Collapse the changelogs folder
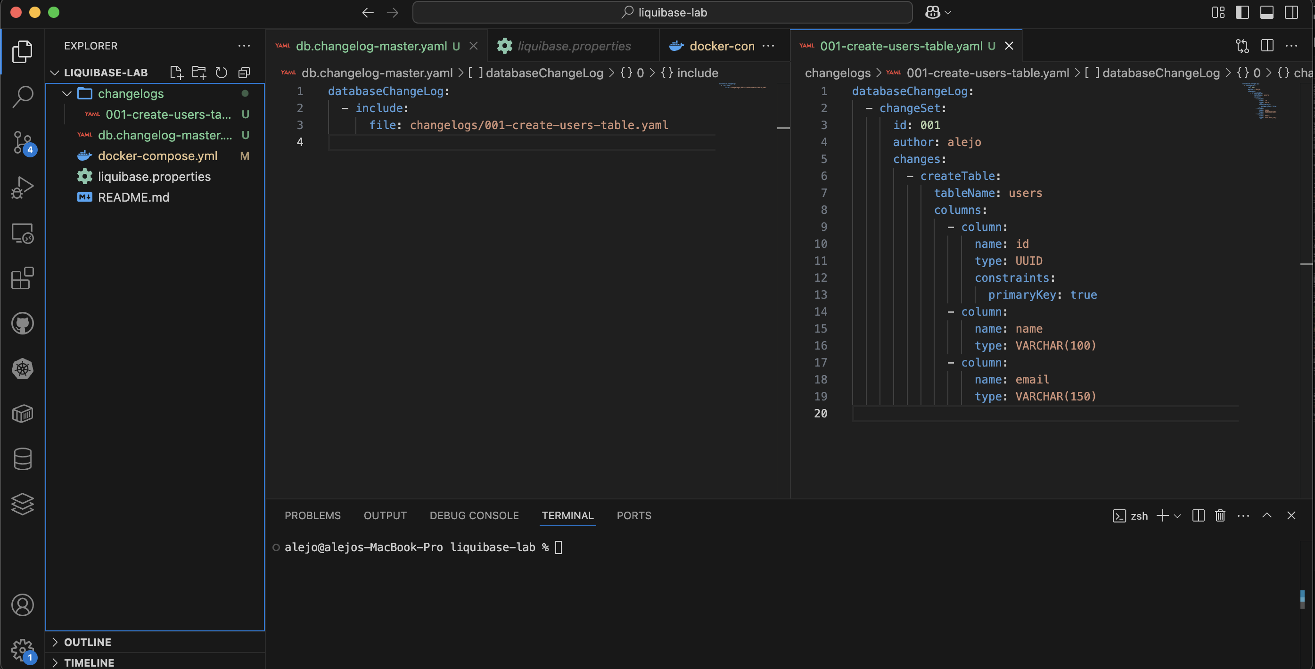Viewport: 1315px width, 669px height. (x=67, y=93)
